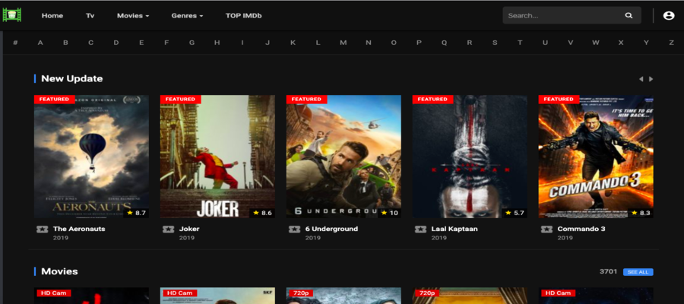This screenshot has width=684, height=304.
Task: Open the Joker movie poster
Action: click(217, 156)
